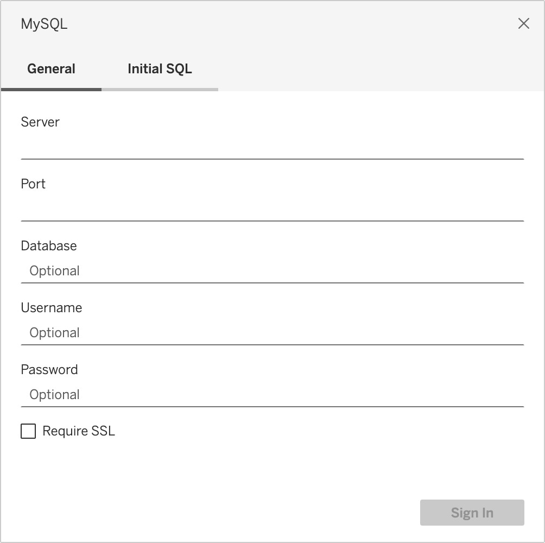
Task: Open the Initial SQL tab
Action: [x=160, y=69]
